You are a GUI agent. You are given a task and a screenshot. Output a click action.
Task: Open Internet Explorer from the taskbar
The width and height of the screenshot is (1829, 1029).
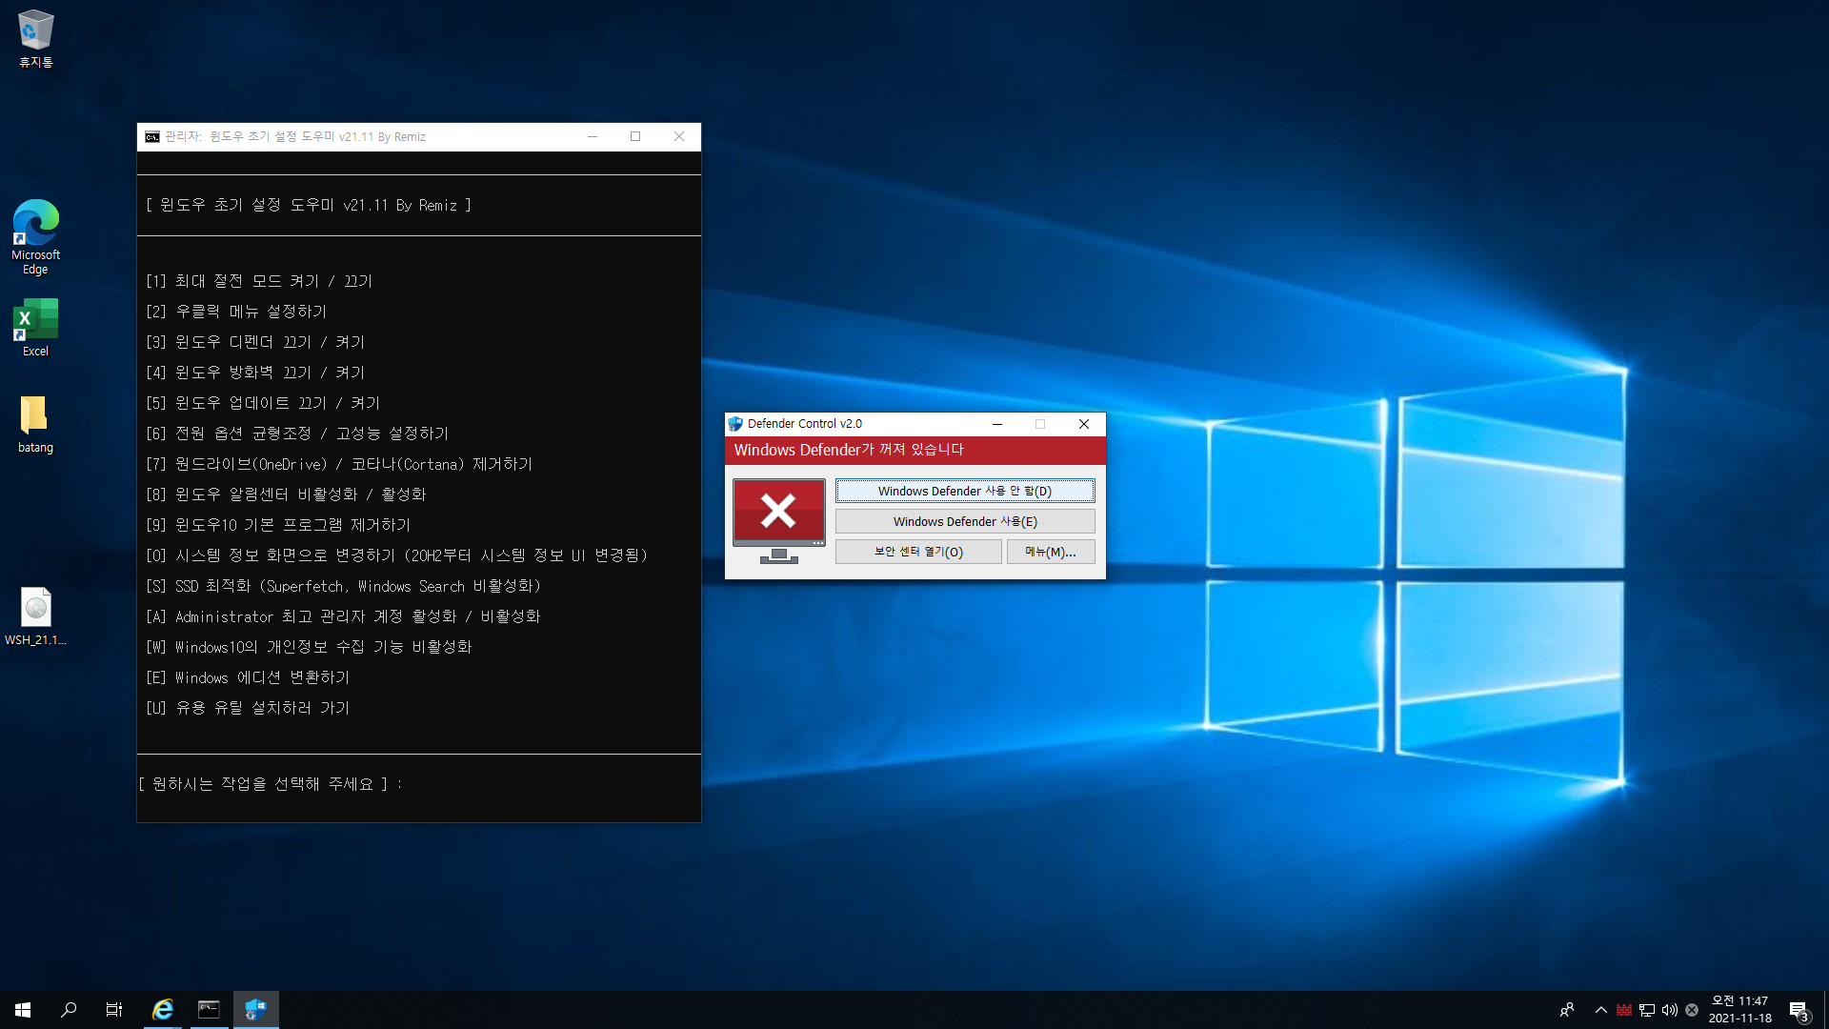[x=163, y=1010]
